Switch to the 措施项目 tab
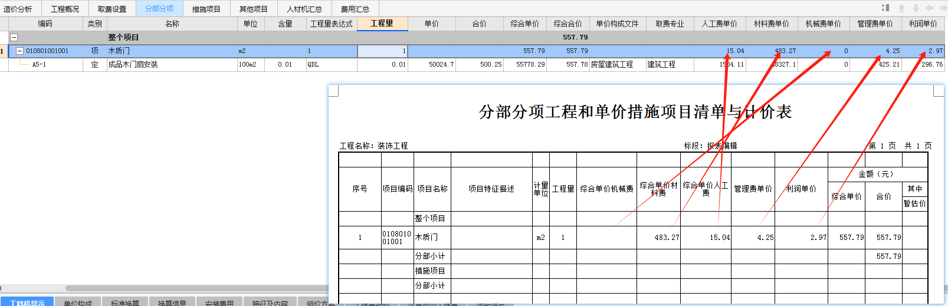This screenshot has width=948, height=306. (206, 9)
